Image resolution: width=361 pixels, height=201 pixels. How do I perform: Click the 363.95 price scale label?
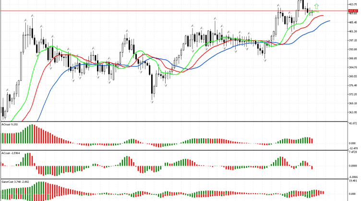click(354, 112)
